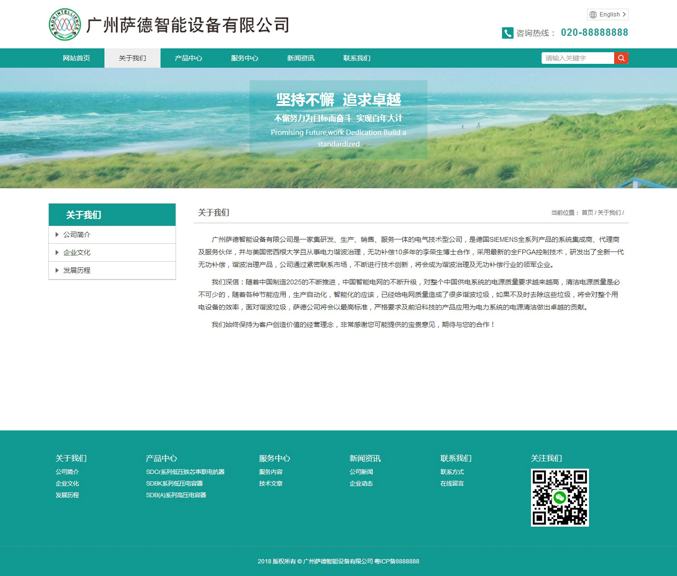
Task: Open 新闻资讯 in the navigation bar
Action: (x=301, y=58)
